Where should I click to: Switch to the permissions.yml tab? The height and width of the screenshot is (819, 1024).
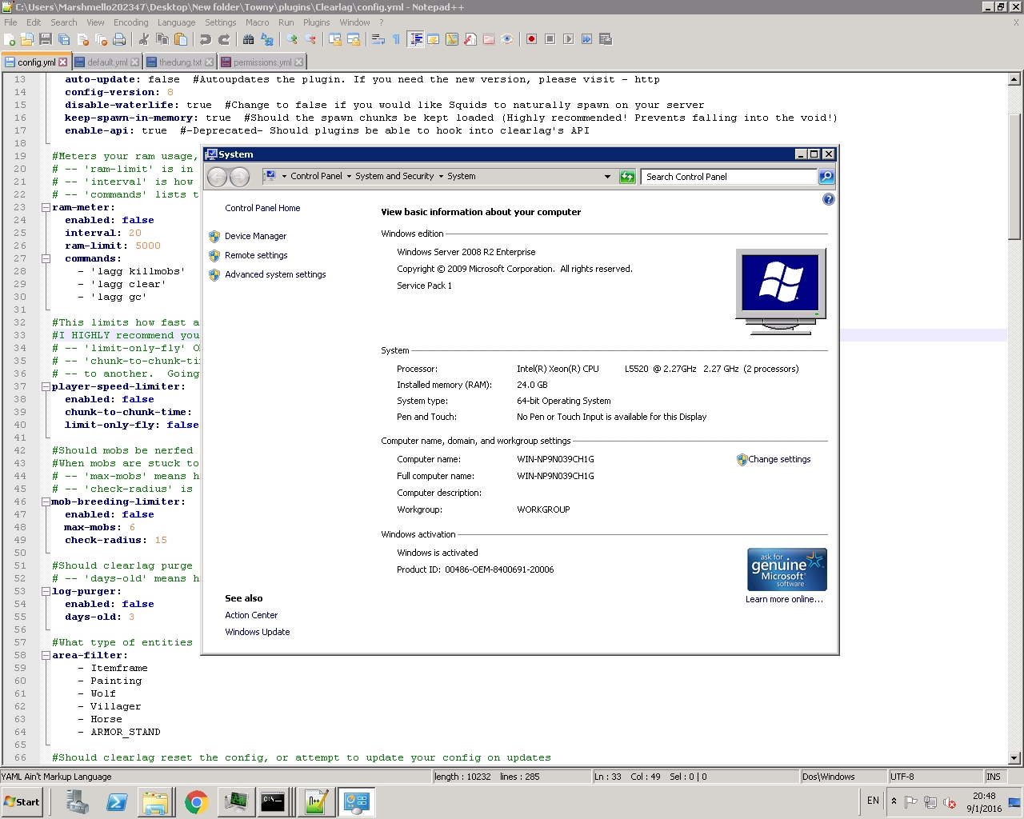[262, 62]
